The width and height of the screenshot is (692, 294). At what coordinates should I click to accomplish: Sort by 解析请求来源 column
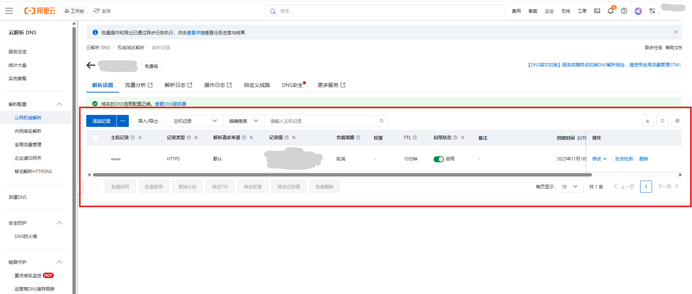click(x=251, y=138)
